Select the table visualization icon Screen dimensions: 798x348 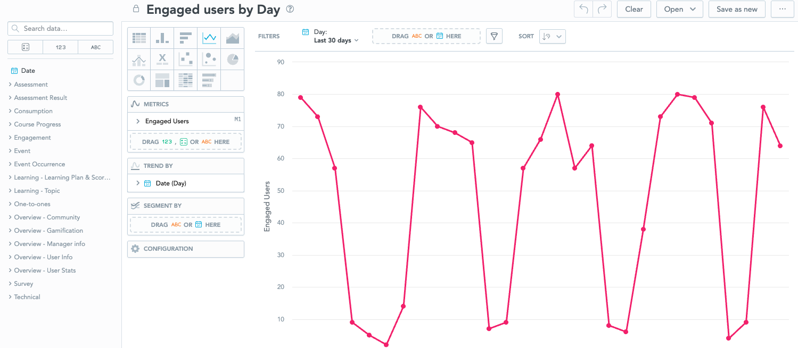pyautogui.click(x=138, y=37)
